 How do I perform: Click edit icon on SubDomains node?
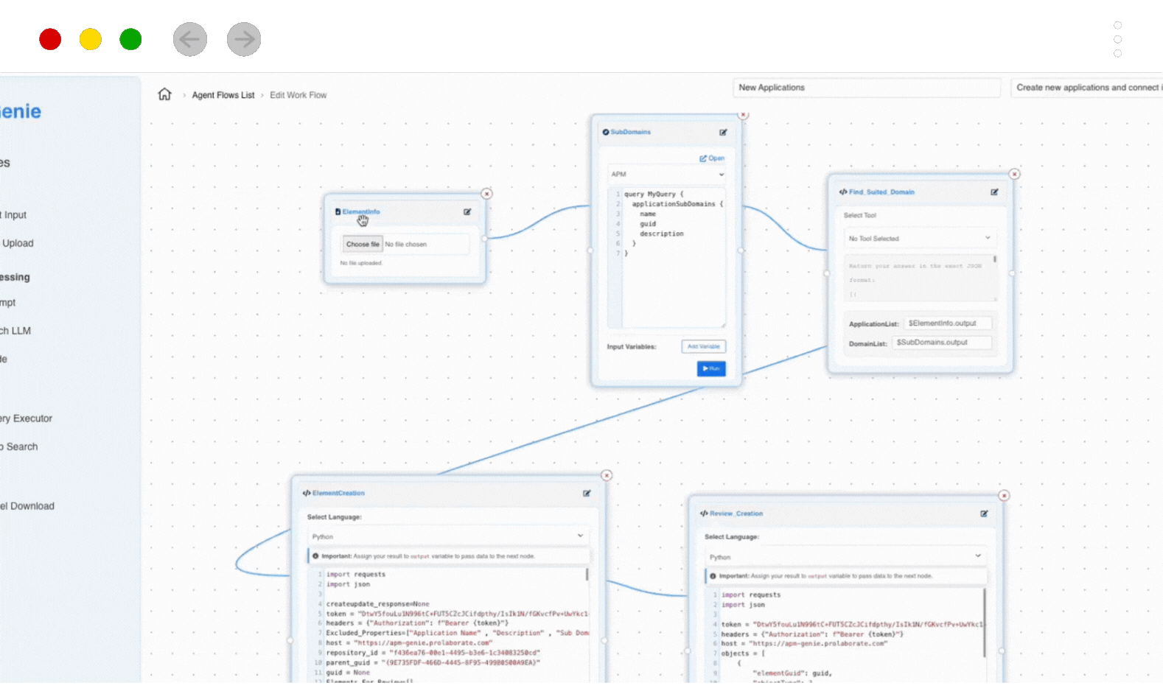pyautogui.click(x=723, y=133)
